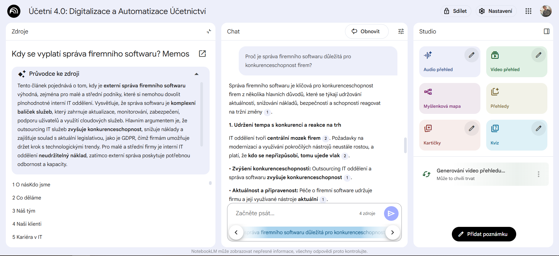The width and height of the screenshot is (559, 256).
Task: Show previous suggested question
Action: [x=236, y=232]
